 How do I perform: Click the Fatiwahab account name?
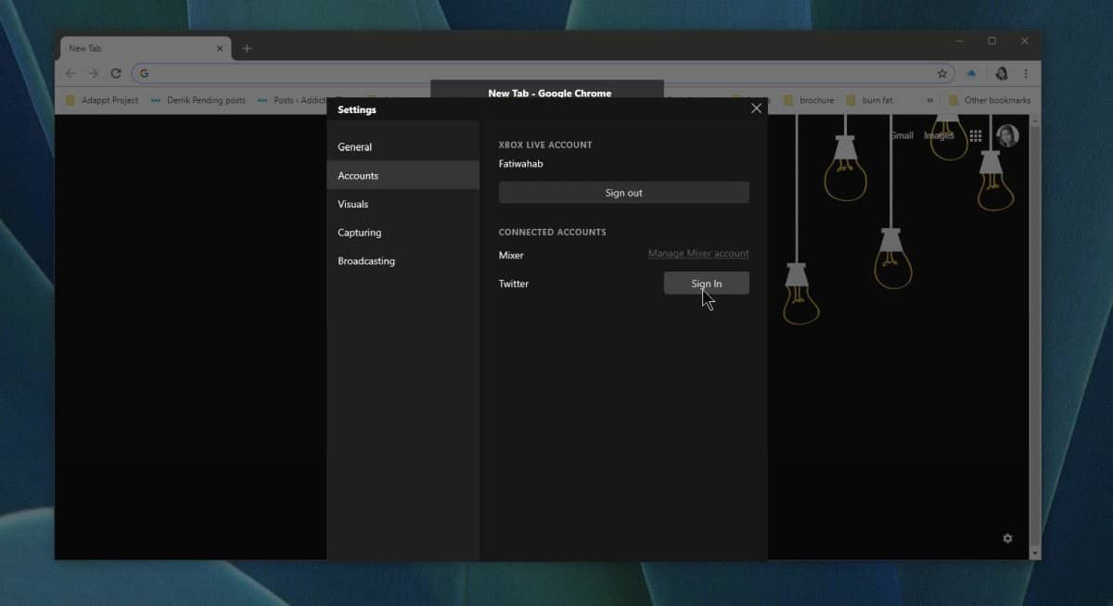521,164
